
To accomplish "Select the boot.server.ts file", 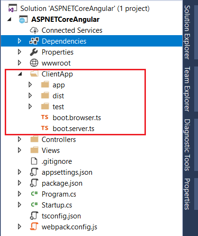I will pos(73,128).
